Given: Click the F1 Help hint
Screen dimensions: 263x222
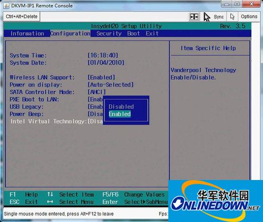Looking at the screenshot, I should click(x=24, y=194).
